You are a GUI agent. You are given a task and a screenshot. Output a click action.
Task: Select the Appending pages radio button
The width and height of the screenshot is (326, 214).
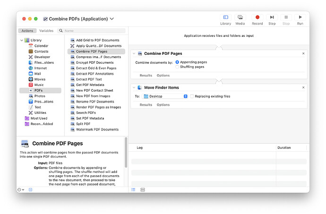[178, 62]
